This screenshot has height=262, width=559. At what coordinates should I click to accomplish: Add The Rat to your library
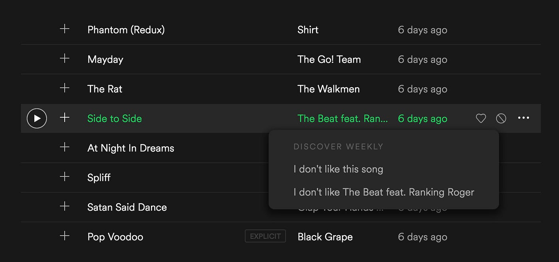[x=65, y=88]
